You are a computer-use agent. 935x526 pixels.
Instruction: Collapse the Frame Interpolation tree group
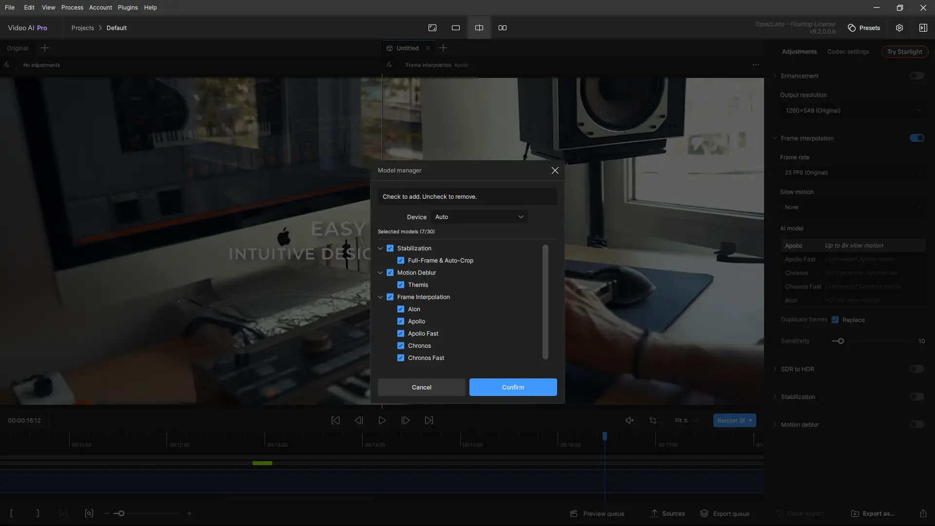coord(380,297)
